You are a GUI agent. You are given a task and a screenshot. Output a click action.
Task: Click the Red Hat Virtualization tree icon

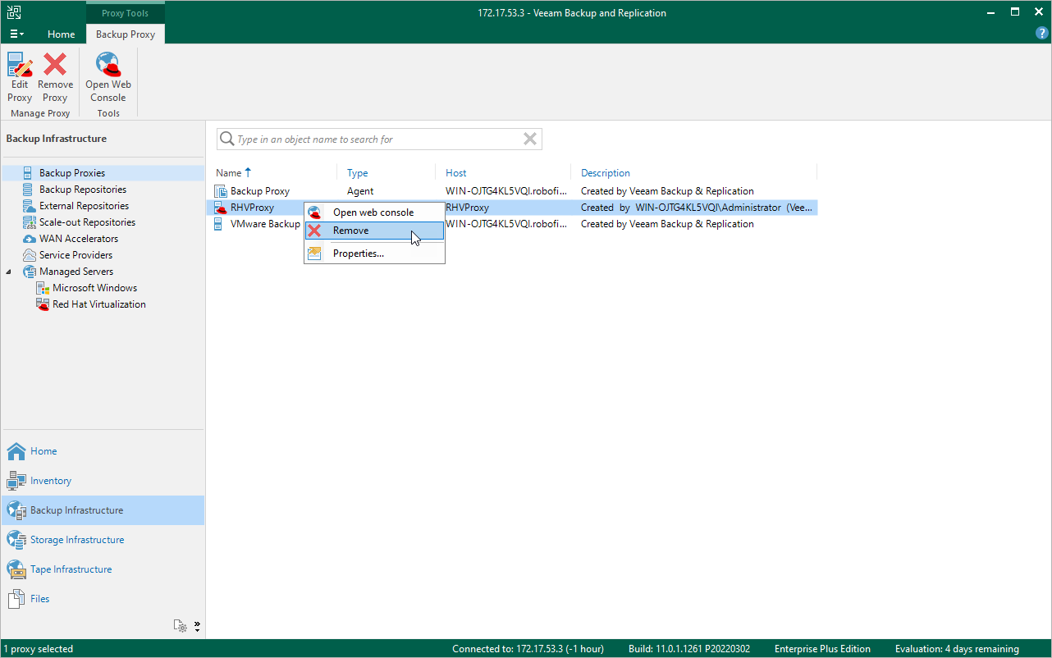pos(43,304)
